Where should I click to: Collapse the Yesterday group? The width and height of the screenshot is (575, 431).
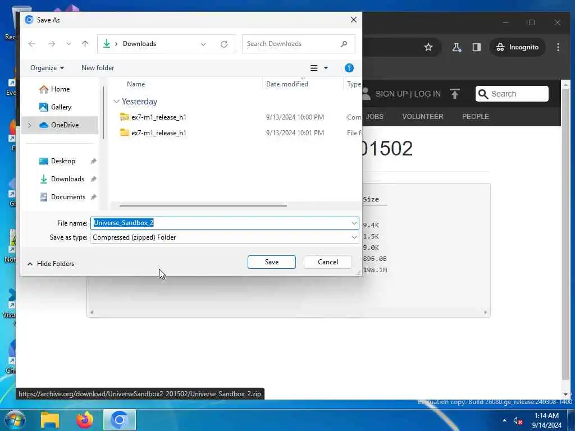116,102
